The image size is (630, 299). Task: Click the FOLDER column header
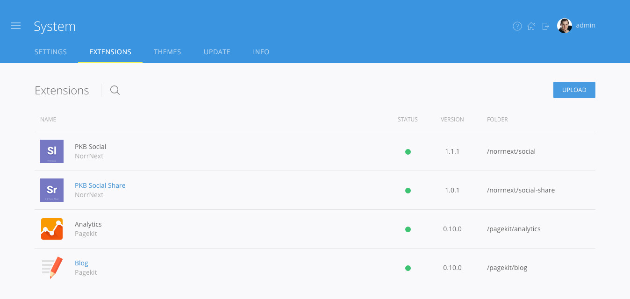coord(497,120)
